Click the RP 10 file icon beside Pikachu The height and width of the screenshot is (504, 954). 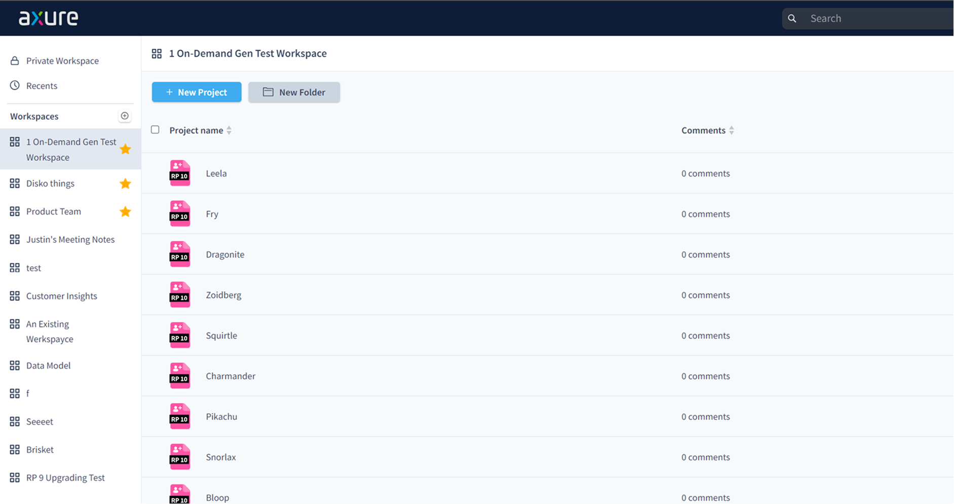point(179,416)
